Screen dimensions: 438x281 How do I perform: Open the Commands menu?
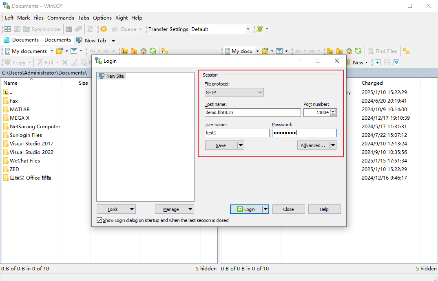61,18
